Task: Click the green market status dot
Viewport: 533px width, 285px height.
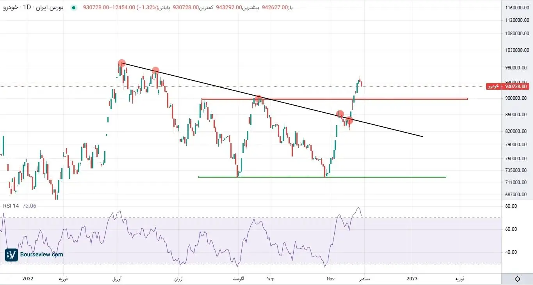Action: (x=74, y=8)
